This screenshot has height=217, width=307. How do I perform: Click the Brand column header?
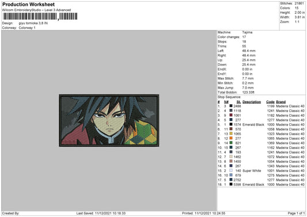pos(281,102)
